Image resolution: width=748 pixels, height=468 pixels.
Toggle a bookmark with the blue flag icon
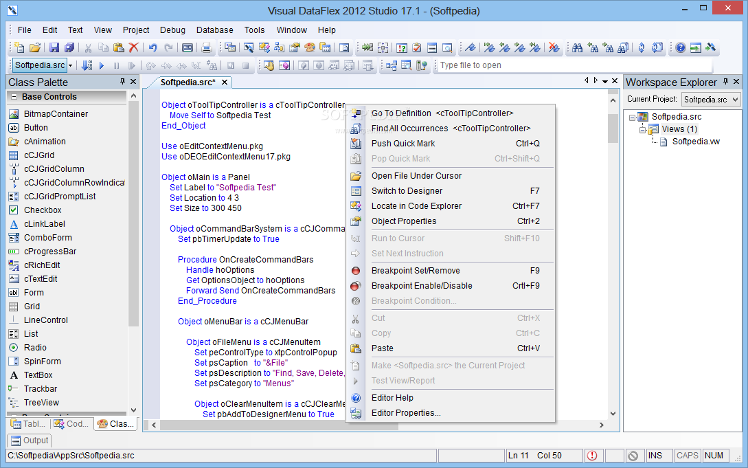pyautogui.click(x=471, y=47)
